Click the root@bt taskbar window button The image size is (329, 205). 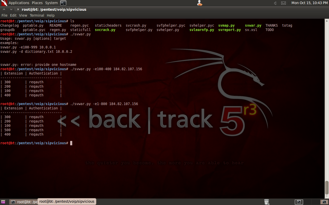[x=24, y=202]
